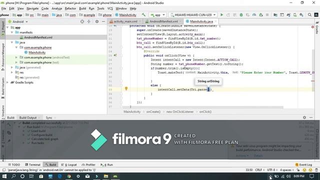Expand java (generated) folder
The width and height of the screenshot is (320, 180).
tap(12, 67)
